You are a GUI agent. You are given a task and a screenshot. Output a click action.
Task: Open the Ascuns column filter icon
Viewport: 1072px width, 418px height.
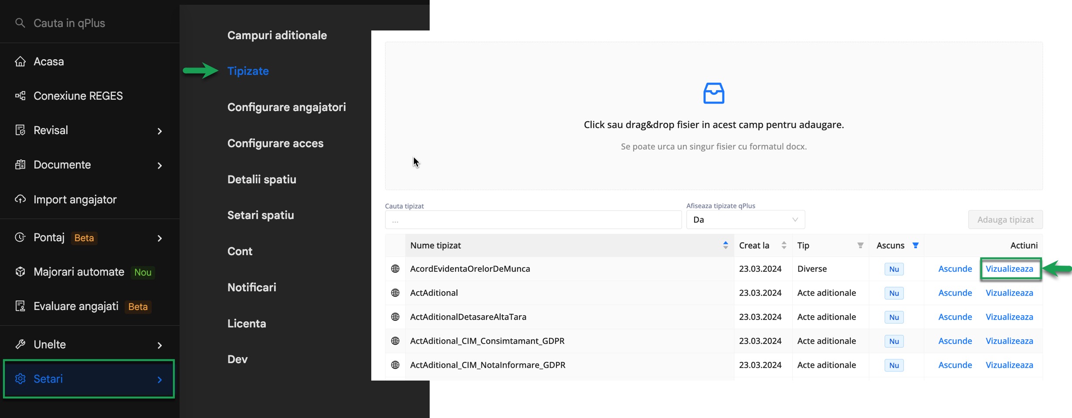pos(916,246)
